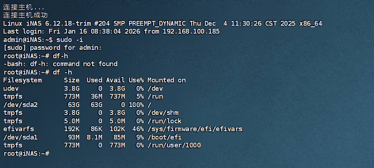Viewport: 374px width, 168px height.
Task: Click the "连接主机成功" status line
Action: pyautogui.click(x=25, y=15)
